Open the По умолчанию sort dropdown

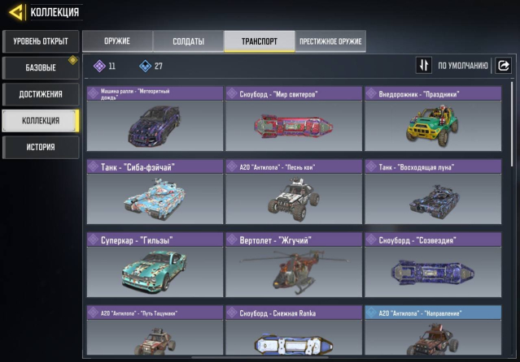[x=462, y=66]
